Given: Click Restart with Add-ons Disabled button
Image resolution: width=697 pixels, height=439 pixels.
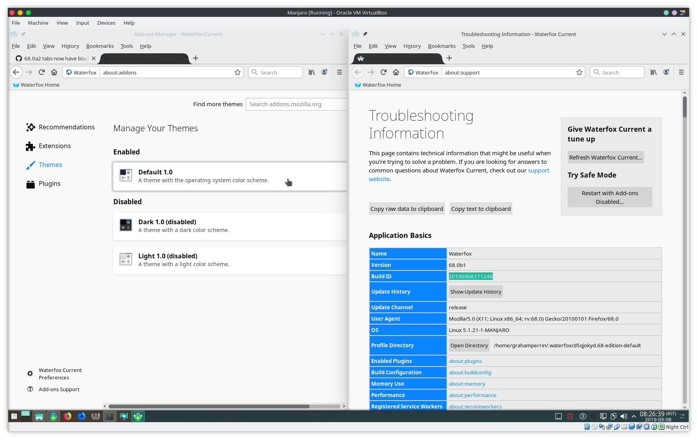Looking at the screenshot, I should pyautogui.click(x=610, y=197).
